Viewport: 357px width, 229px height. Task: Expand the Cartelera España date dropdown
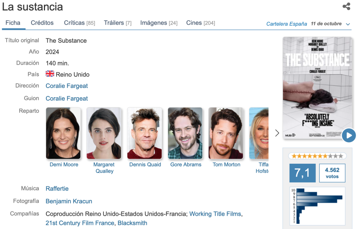point(348,24)
